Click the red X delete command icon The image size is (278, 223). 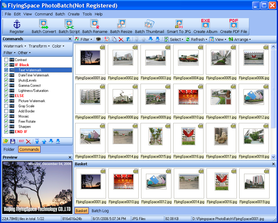pyautogui.click(x=28, y=141)
